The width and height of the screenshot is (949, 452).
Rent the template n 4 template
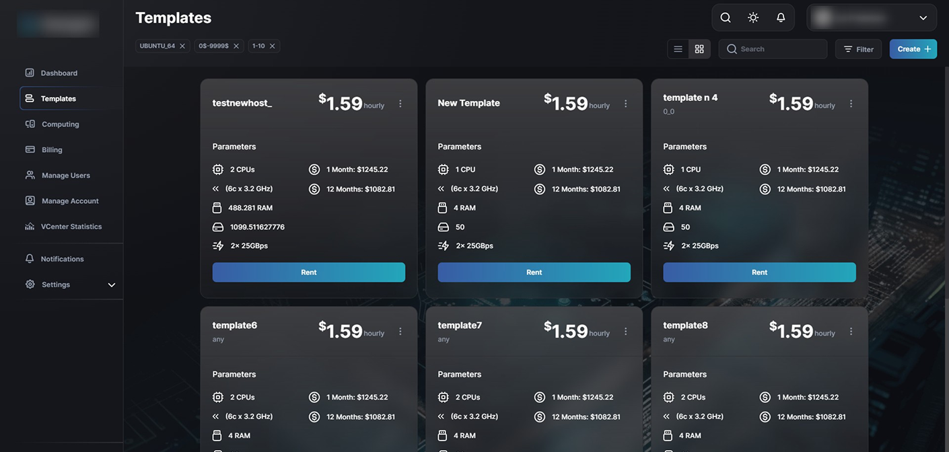click(x=760, y=272)
